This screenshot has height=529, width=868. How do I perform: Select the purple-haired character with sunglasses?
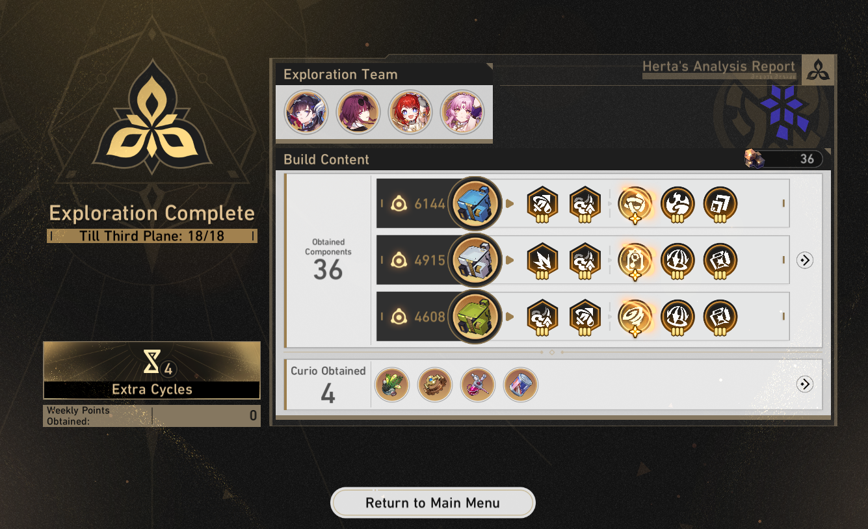(x=358, y=112)
